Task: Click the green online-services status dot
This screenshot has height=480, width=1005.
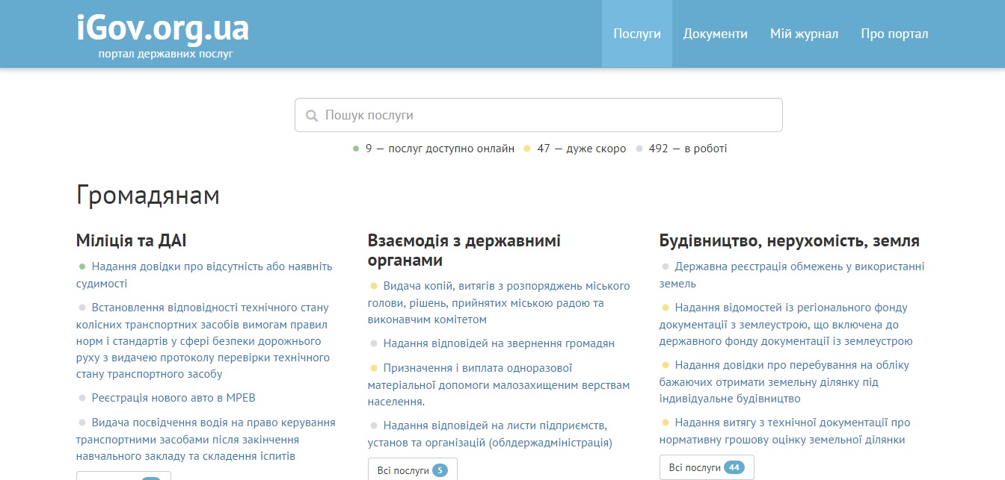Action: coord(355,149)
